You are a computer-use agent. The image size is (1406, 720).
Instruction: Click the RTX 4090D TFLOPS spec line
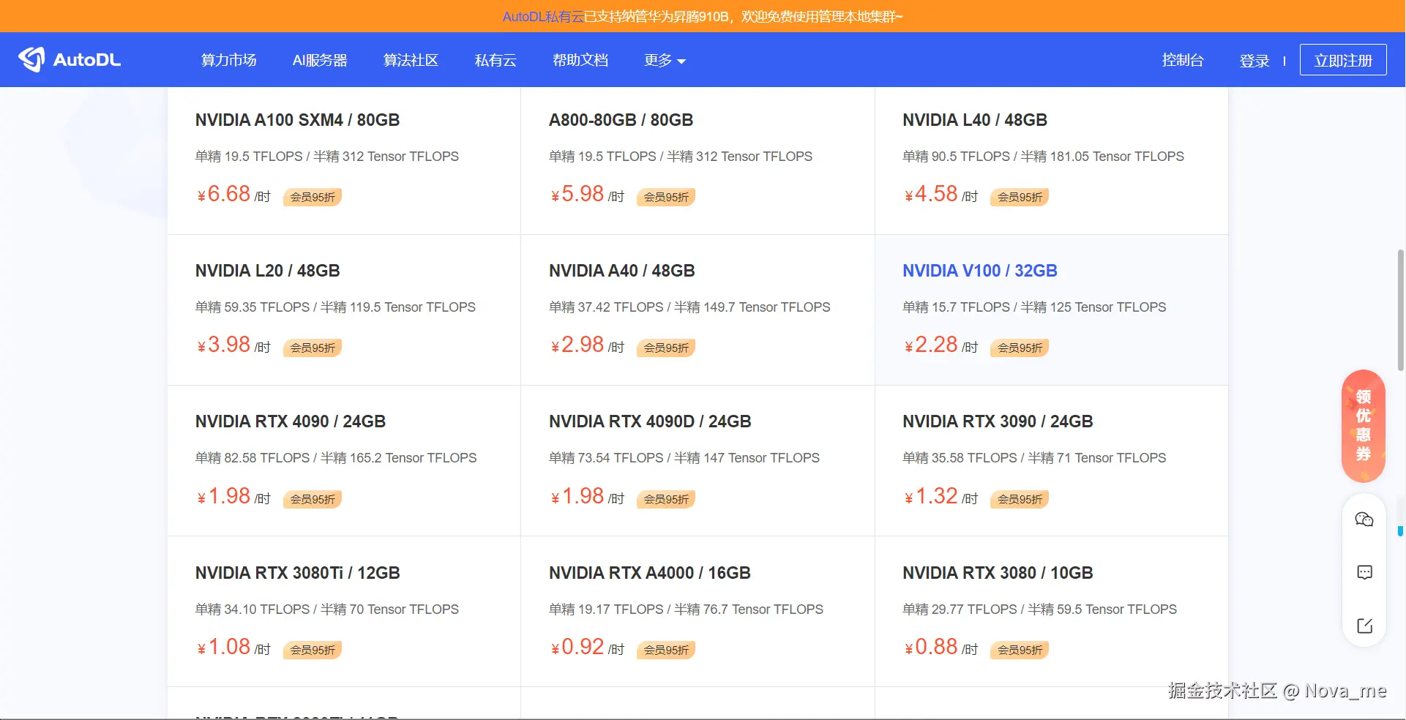684,458
